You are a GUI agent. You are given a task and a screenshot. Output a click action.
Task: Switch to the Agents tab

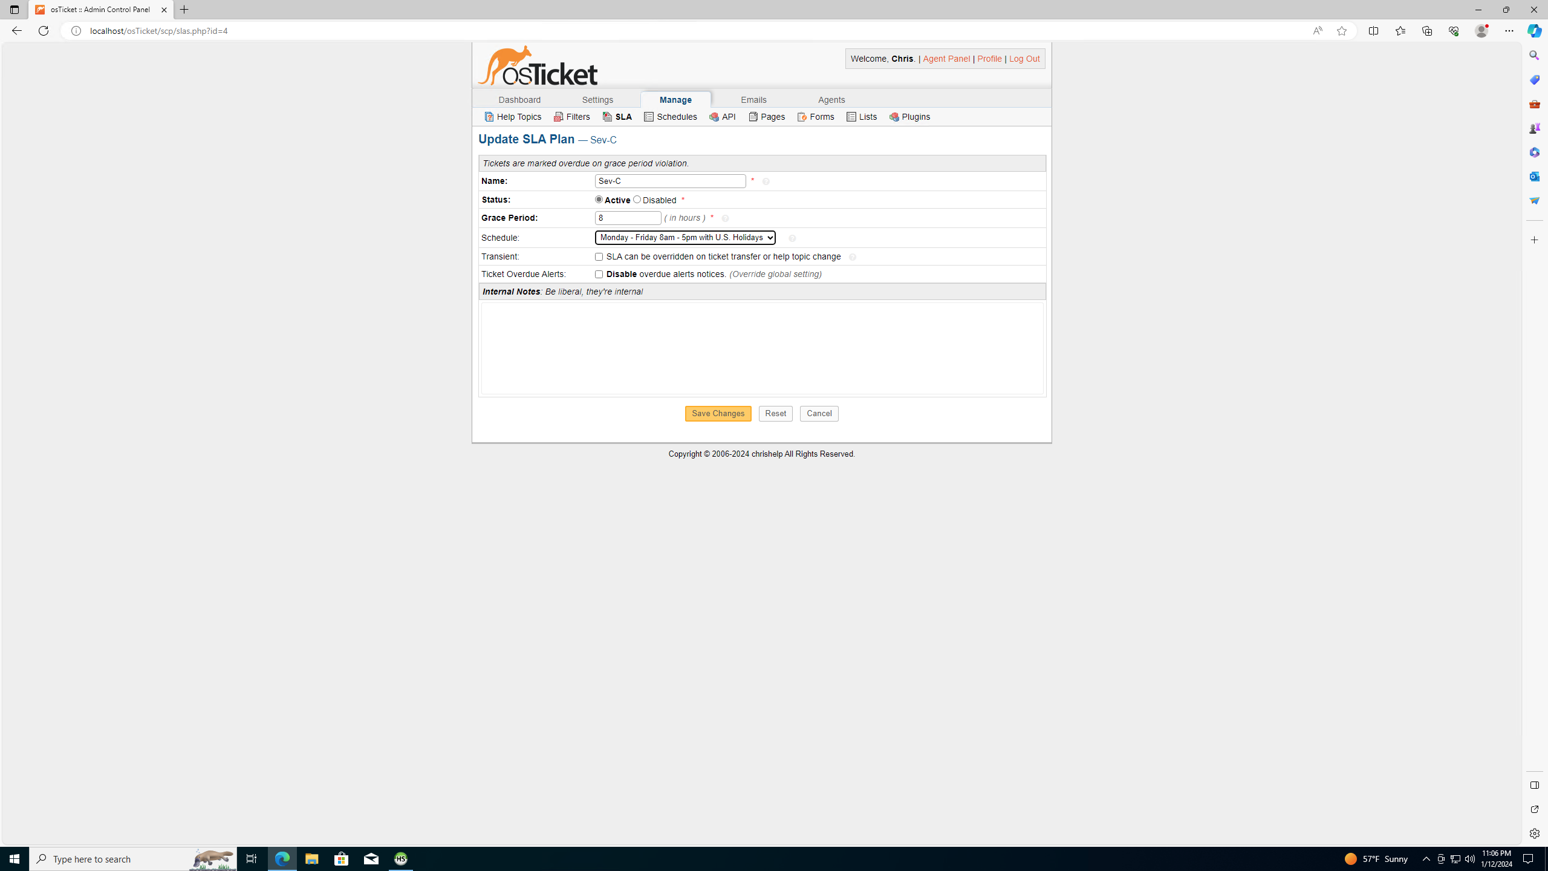point(831,100)
